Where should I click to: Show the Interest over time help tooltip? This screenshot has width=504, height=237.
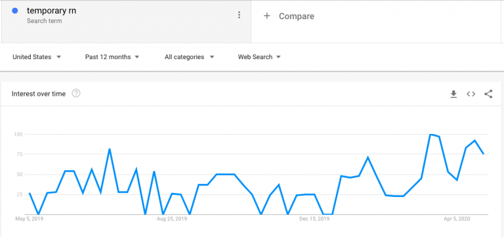(x=76, y=94)
